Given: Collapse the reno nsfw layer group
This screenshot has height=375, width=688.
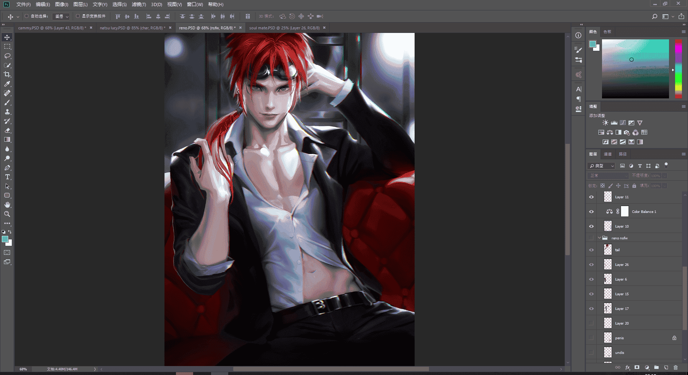Looking at the screenshot, I should tap(599, 238).
